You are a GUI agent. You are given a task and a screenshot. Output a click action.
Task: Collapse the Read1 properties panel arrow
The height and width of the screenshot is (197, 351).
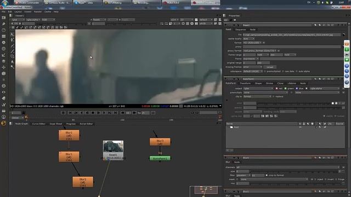(226, 25)
